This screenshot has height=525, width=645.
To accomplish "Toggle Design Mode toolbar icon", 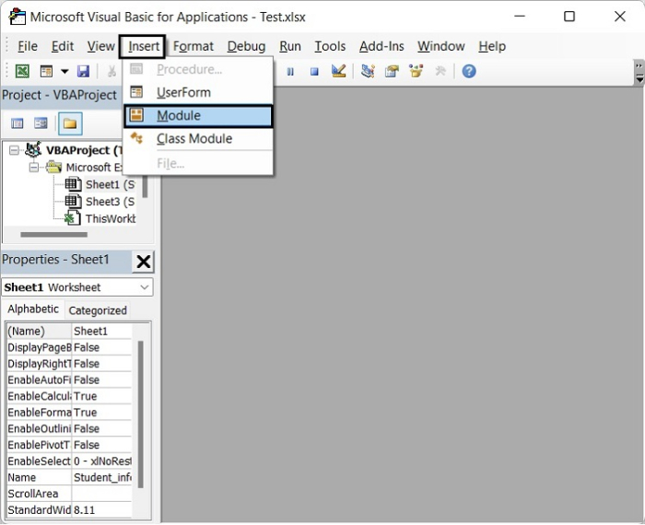I will 338,71.
